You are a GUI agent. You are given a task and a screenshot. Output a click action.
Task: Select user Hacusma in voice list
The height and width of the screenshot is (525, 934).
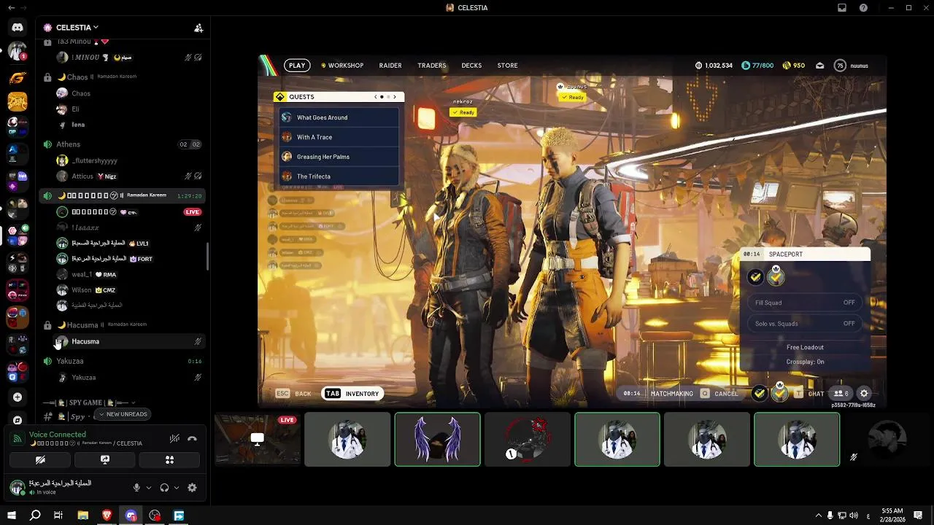tap(85, 341)
